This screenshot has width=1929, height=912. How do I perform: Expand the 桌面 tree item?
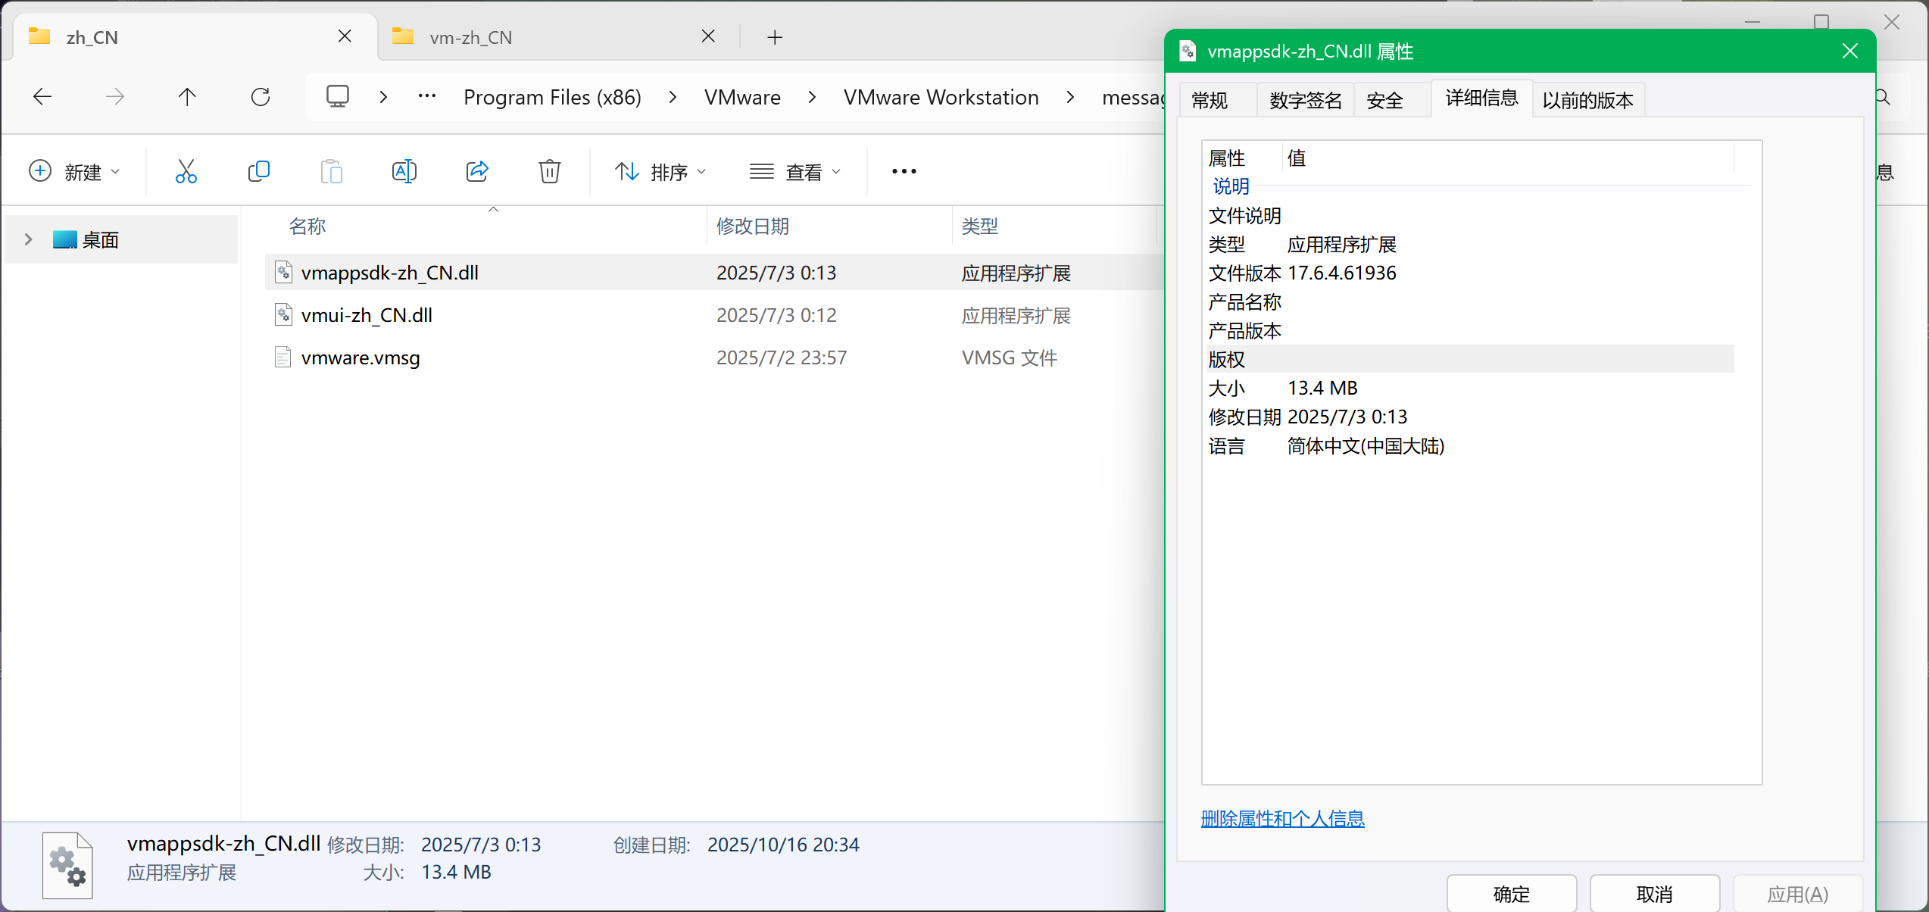tap(28, 239)
